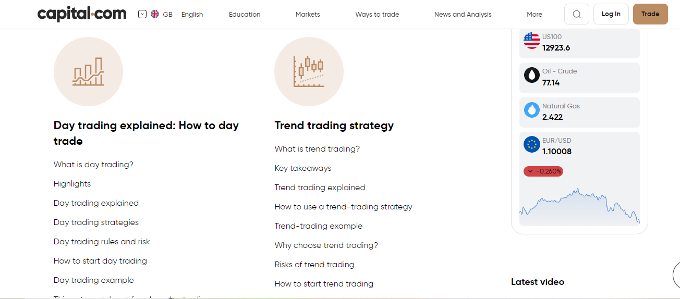The image size is (680, 299).
Task: Select the Natural Gas flame icon
Action: pos(532,109)
